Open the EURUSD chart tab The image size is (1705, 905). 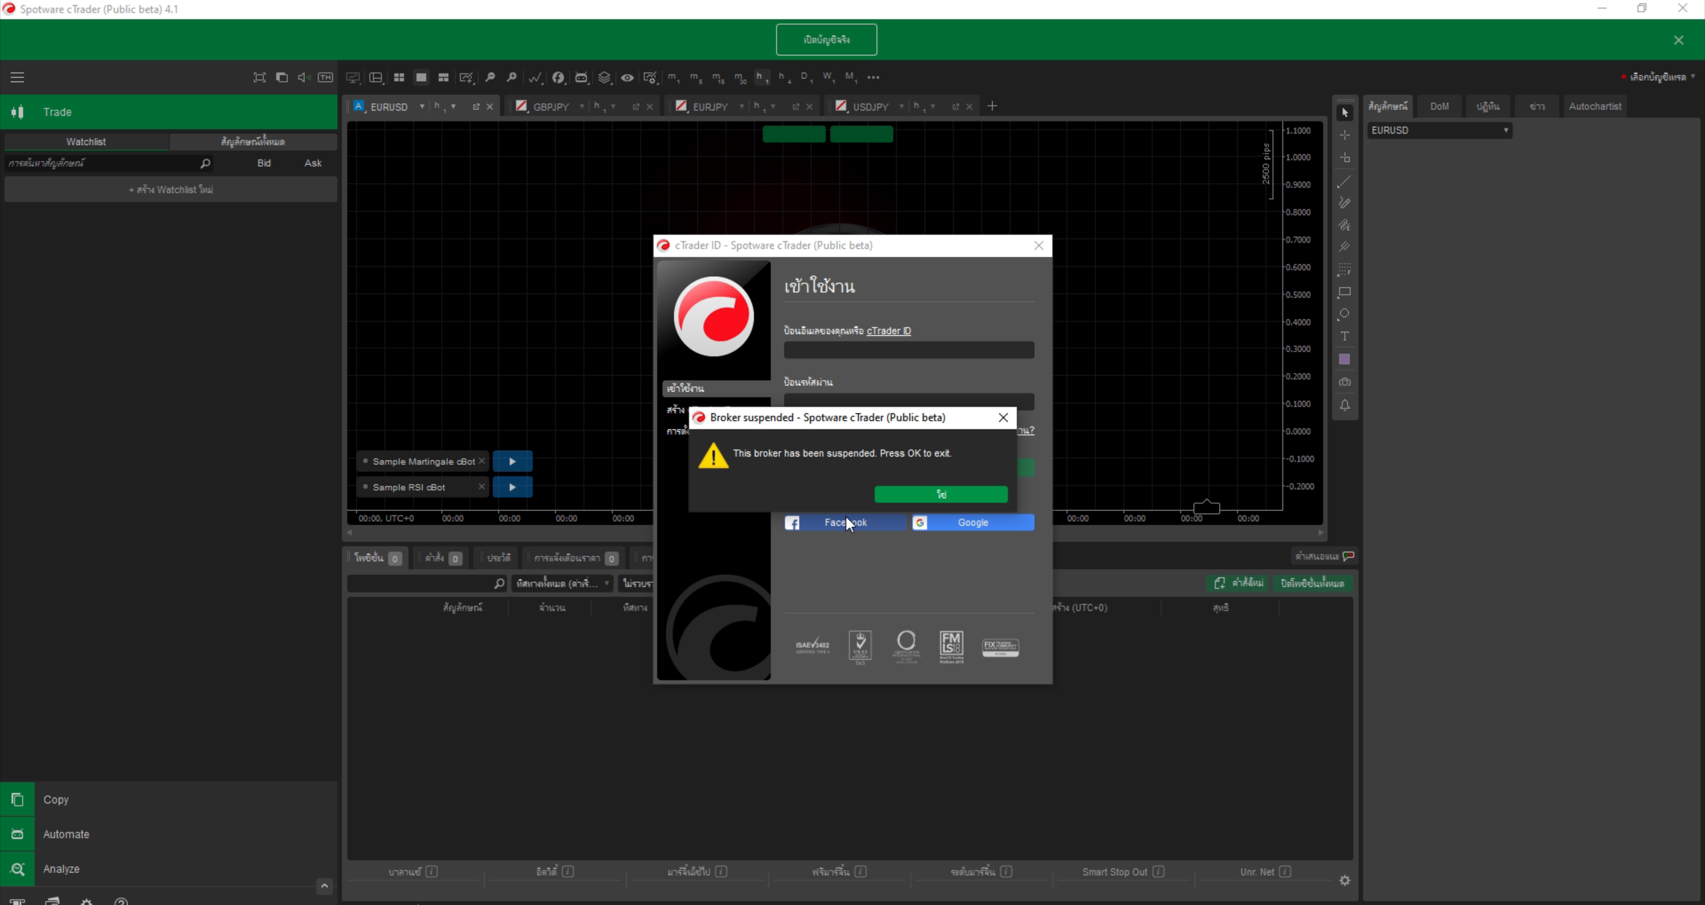pyautogui.click(x=388, y=106)
